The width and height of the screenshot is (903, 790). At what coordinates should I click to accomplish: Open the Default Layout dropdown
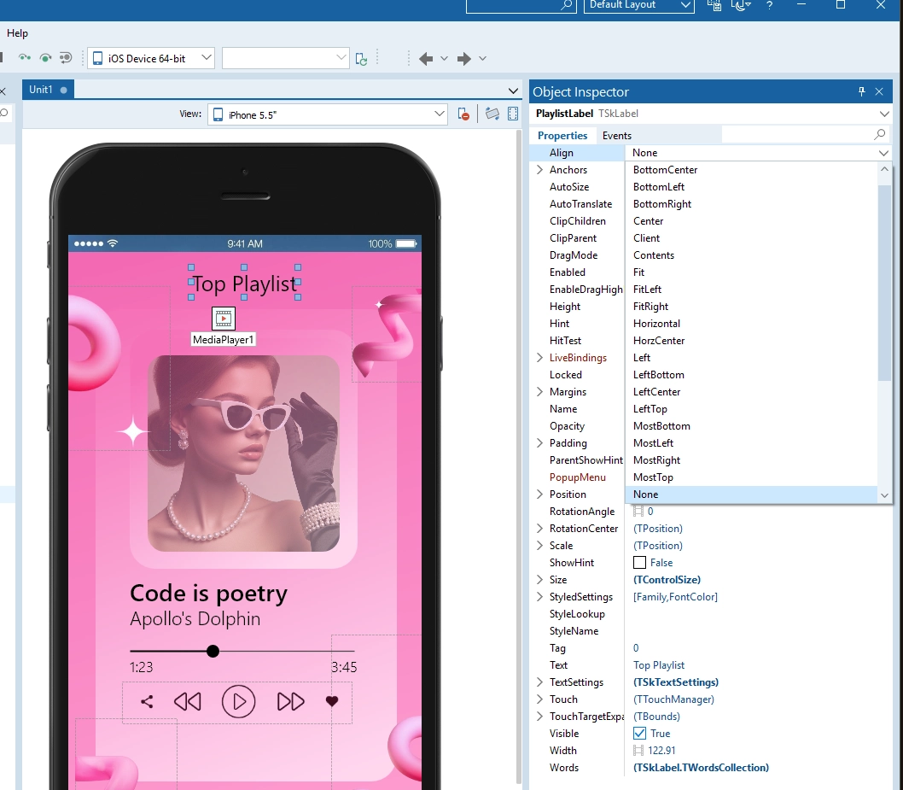click(x=638, y=6)
